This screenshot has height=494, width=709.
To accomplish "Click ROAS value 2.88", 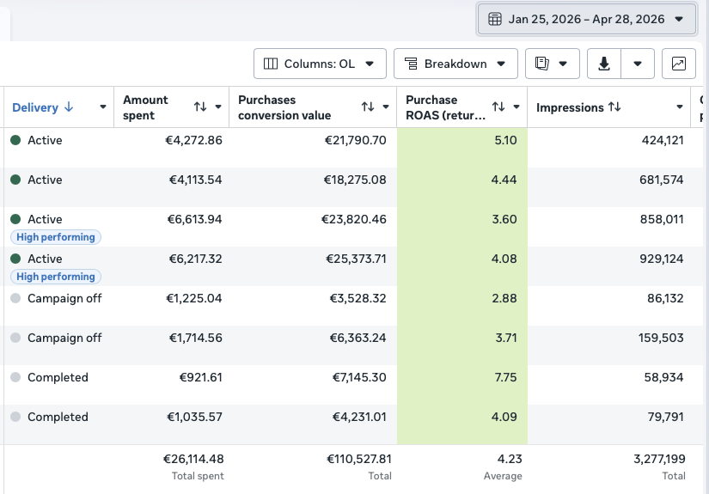I will (x=504, y=298).
